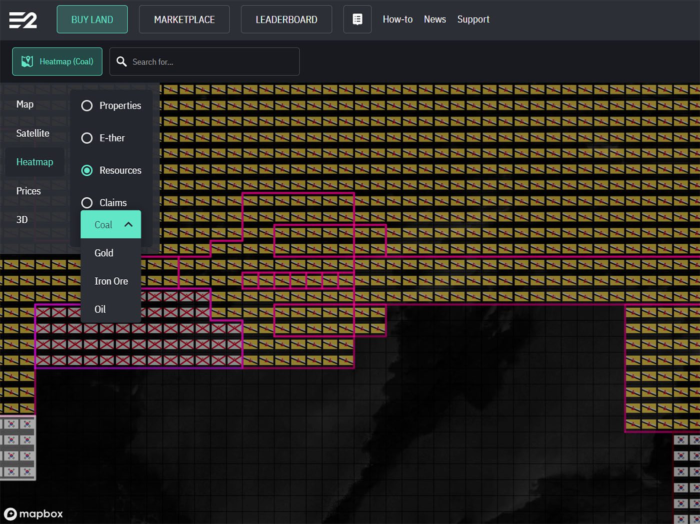Viewport: 700px width, 524px height.
Task: Open the Support link
Action: (x=473, y=19)
